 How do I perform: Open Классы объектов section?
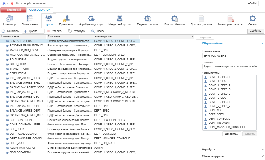point(174,21)
